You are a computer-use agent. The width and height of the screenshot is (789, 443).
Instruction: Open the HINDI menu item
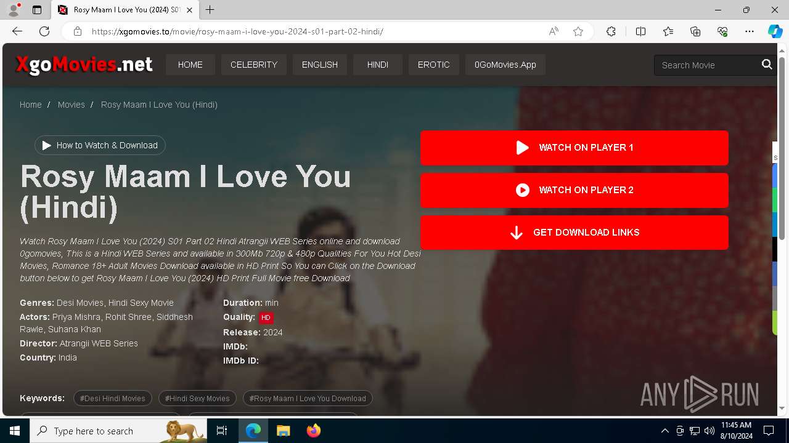pos(378,65)
